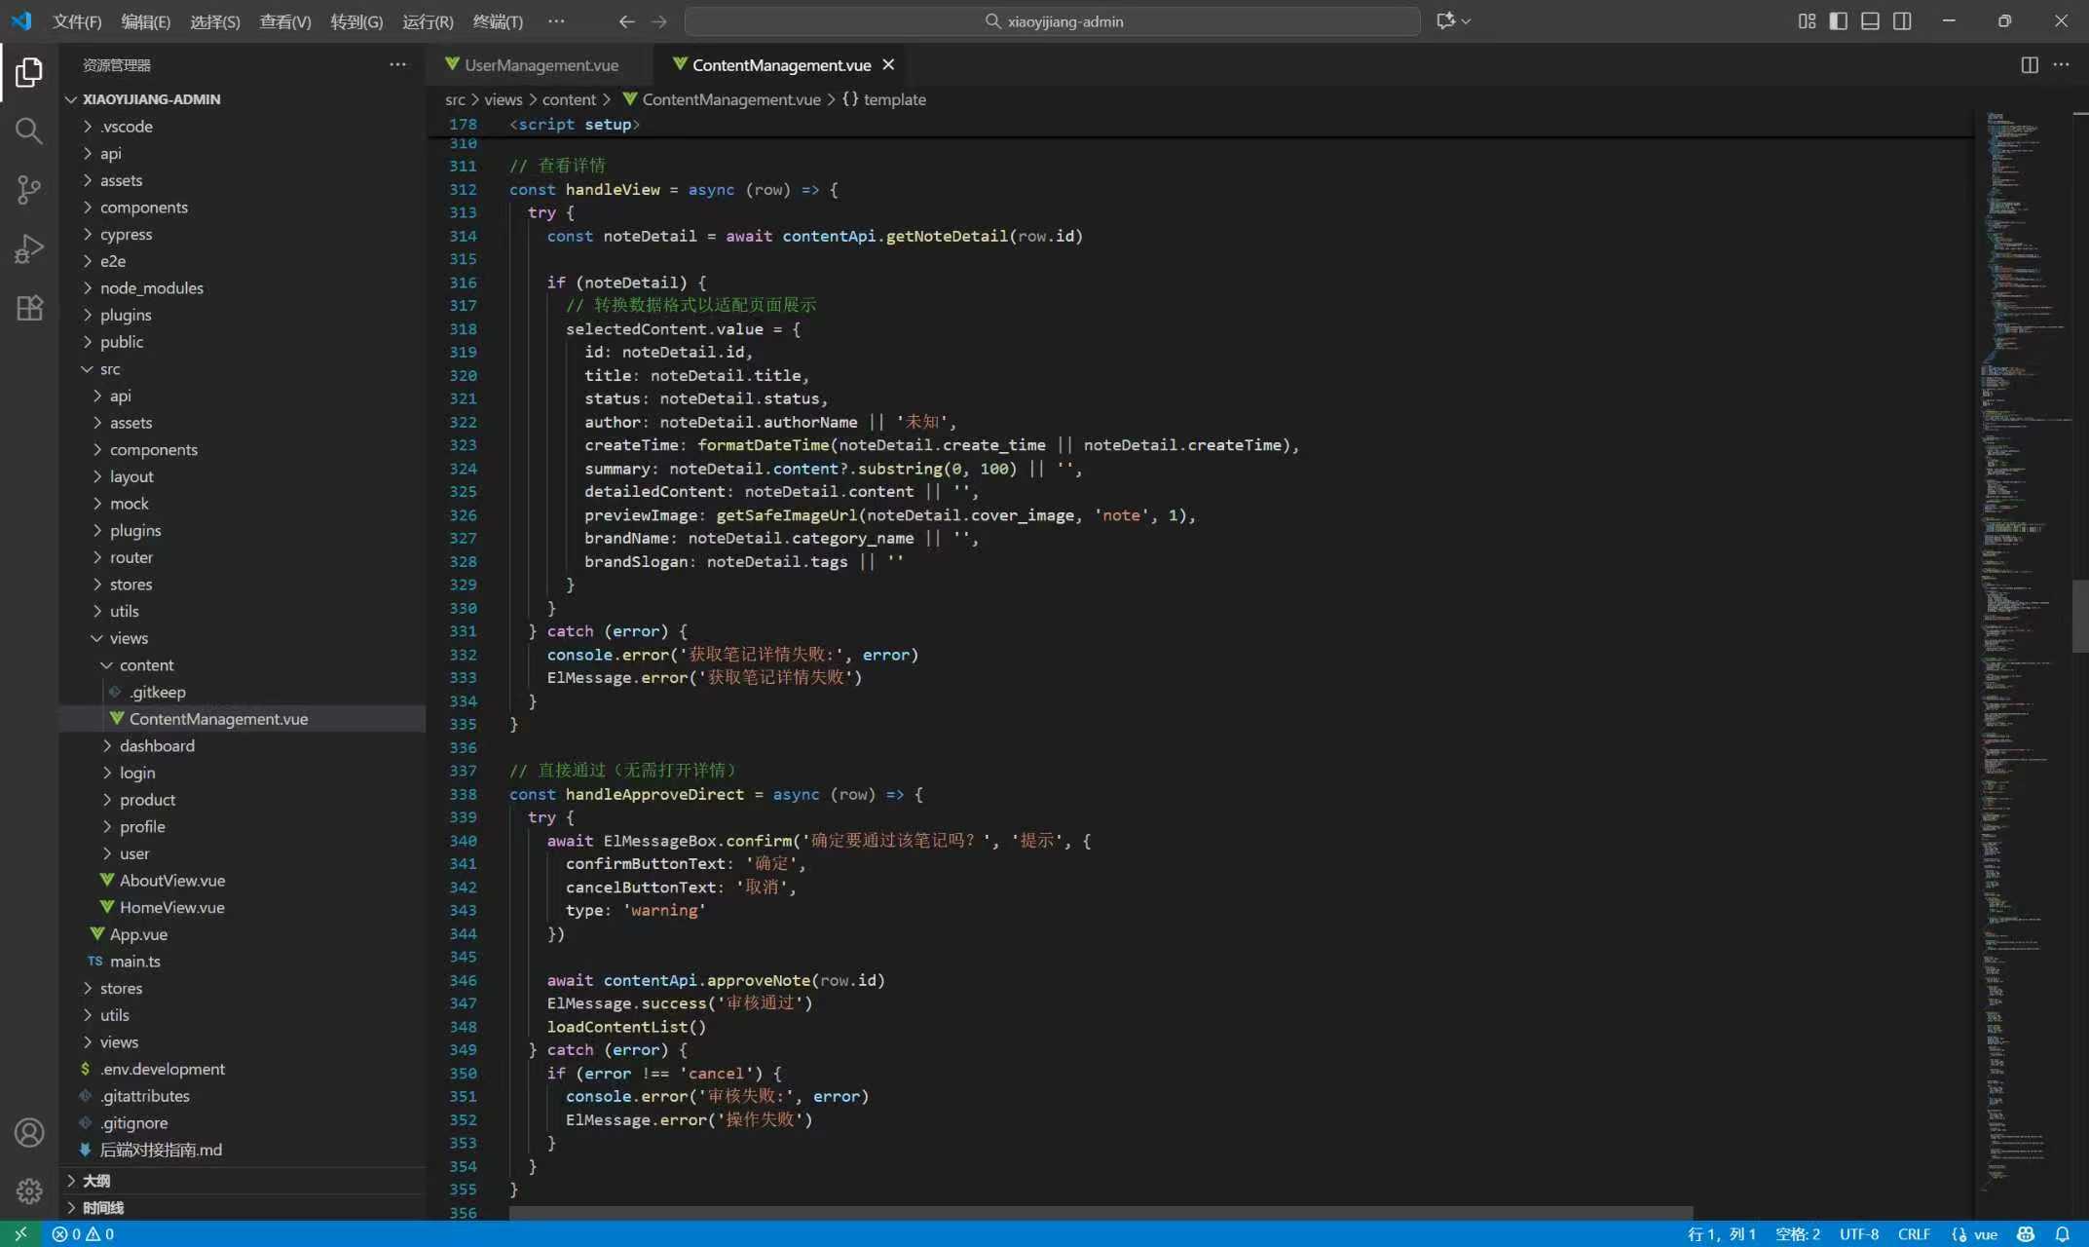2089x1247 pixels.
Task: Open the Source Control view
Action: point(29,189)
